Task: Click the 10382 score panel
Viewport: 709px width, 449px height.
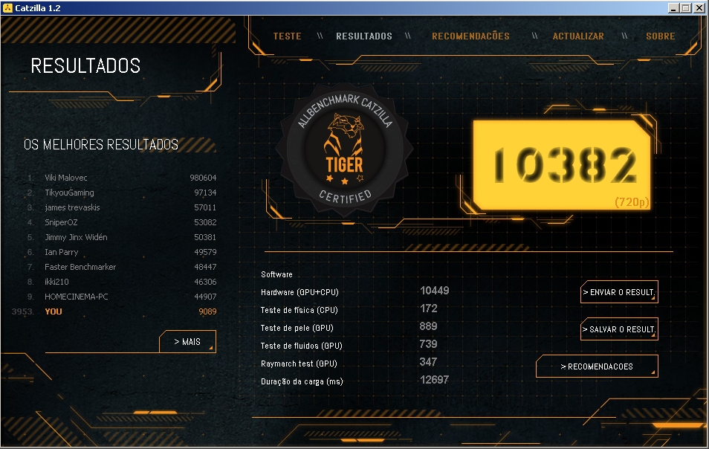Action: point(562,165)
